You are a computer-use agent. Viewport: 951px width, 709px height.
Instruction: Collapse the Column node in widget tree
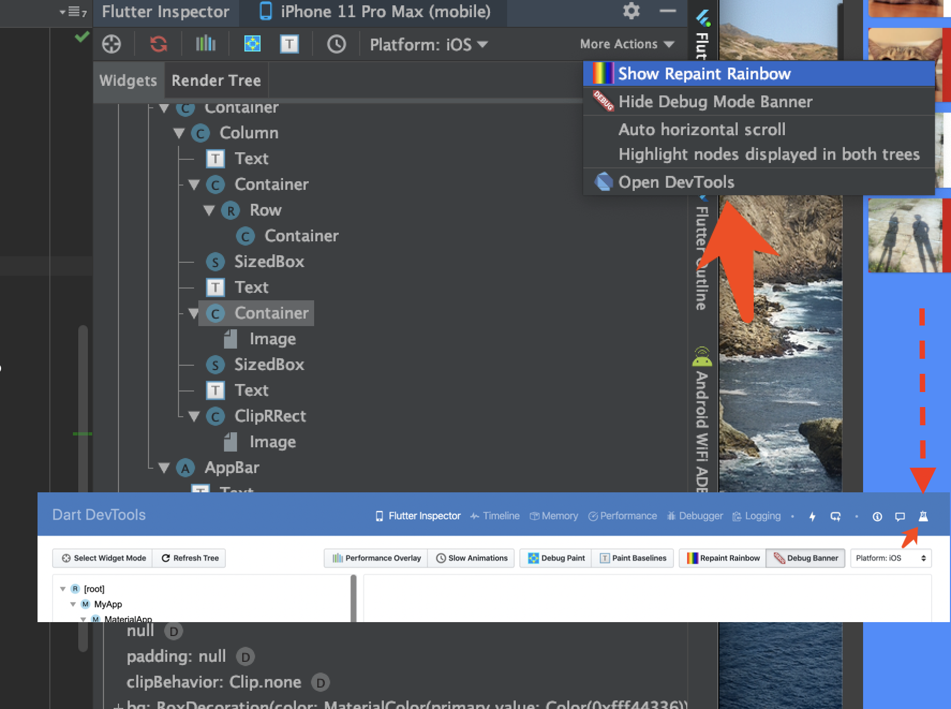179,133
